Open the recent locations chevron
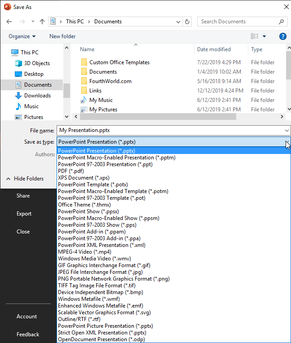The height and width of the screenshot is (343, 291). (33, 22)
